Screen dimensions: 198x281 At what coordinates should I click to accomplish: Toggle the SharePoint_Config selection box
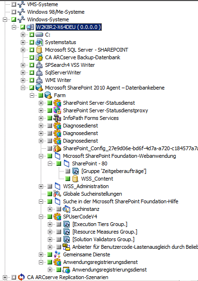[50, 148]
